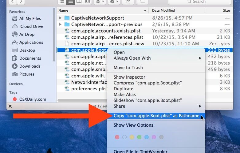Choose Copy "com.apple.Boot.plist" as Pathname
240x153 pixels.
156,116
